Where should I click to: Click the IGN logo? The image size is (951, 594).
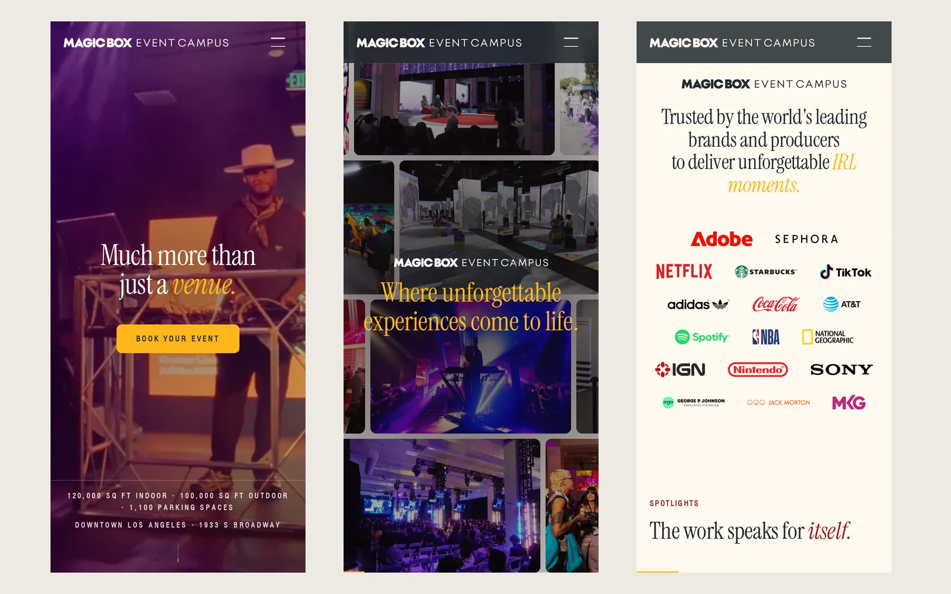(x=680, y=369)
